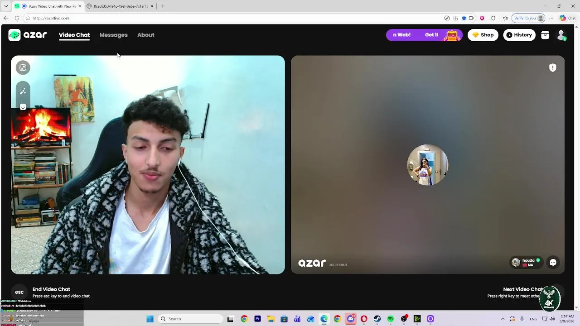Click the taskbar Search box
Viewport: 580px width, 326px height.
[x=190, y=319]
